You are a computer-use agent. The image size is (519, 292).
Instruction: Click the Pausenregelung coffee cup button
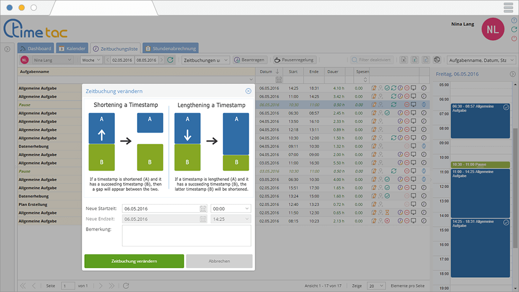point(294,60)
